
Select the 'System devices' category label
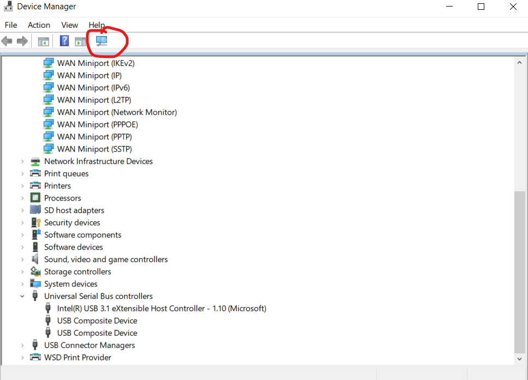click(71, 284)
